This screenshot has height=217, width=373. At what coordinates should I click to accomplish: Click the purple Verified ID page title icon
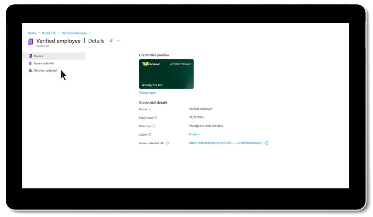coord(31,41)
